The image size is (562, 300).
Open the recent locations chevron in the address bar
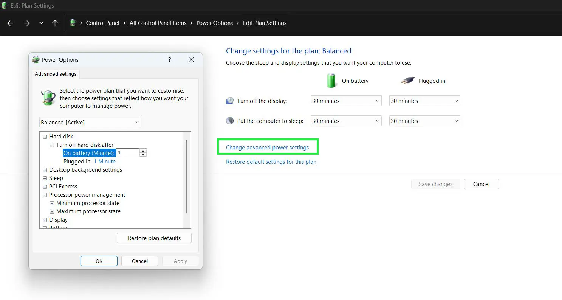(x=41, y=23)
